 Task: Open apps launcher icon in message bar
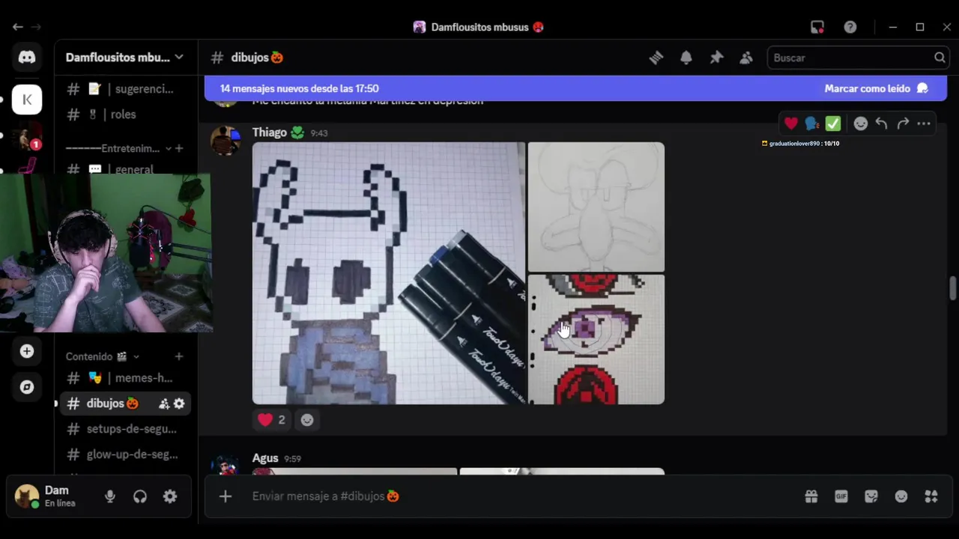931,496
